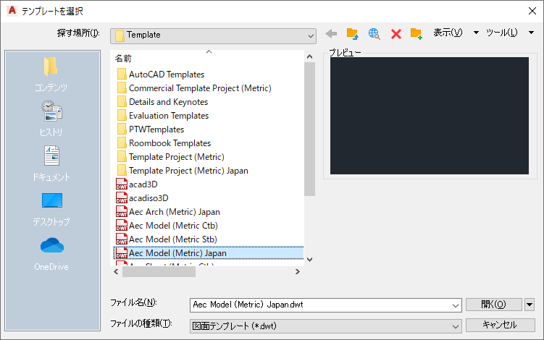The width and height of the screenshot is (544, 340).
Task: Go up one folder level icon
Action: (352, 33)
